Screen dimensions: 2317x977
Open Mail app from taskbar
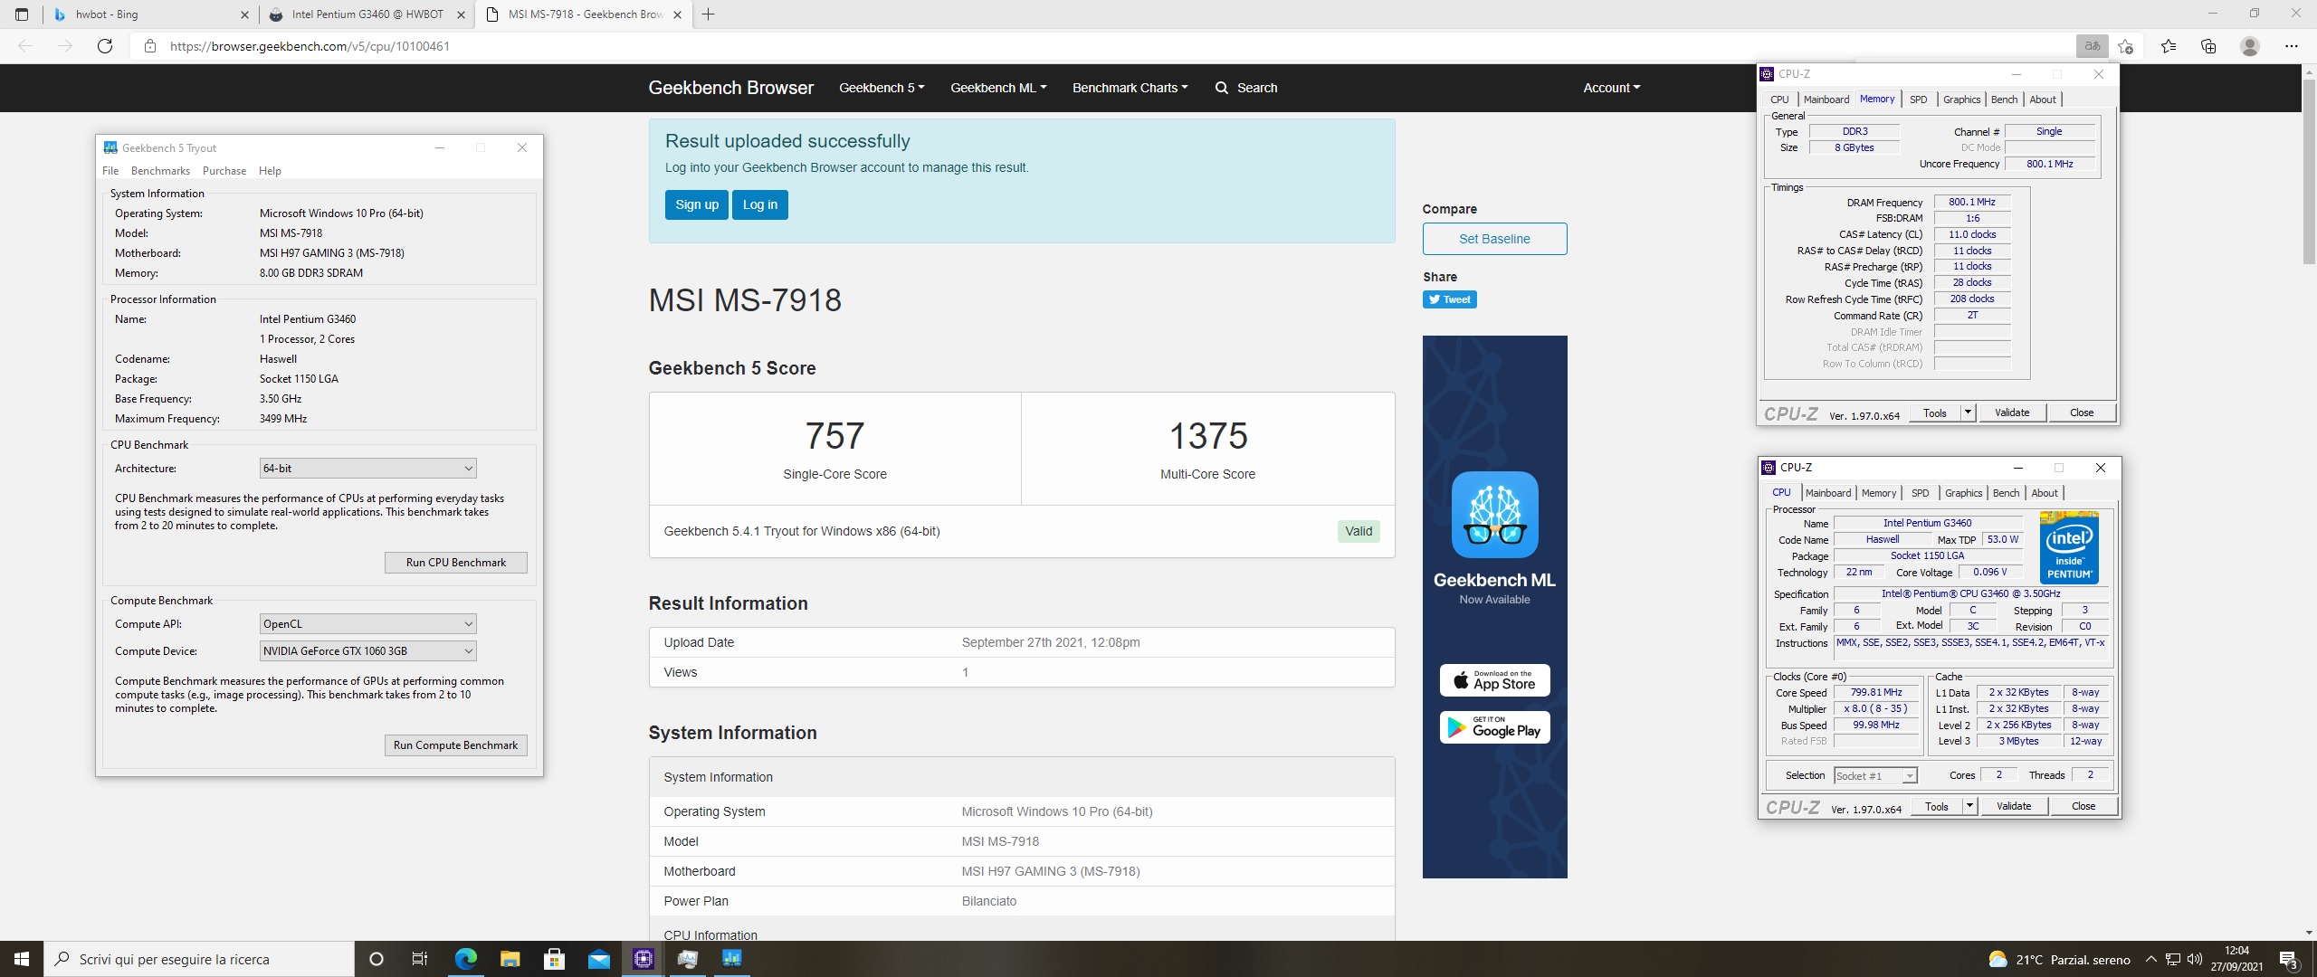(x=598, y=959)
